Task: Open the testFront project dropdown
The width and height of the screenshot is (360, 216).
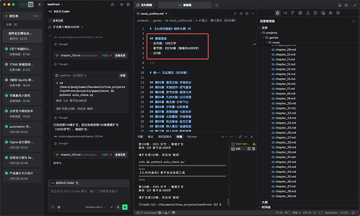Action: pyautogui.click(x=56, y=4)
